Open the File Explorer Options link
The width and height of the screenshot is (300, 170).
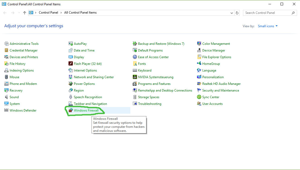[217, 57]
